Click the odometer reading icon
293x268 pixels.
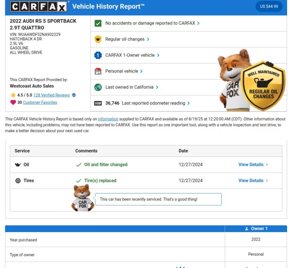tap(98, 103)
